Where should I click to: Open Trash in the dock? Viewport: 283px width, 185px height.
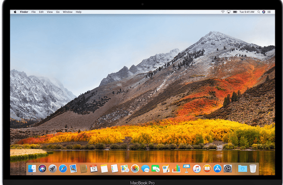click(x=253, y=169)
